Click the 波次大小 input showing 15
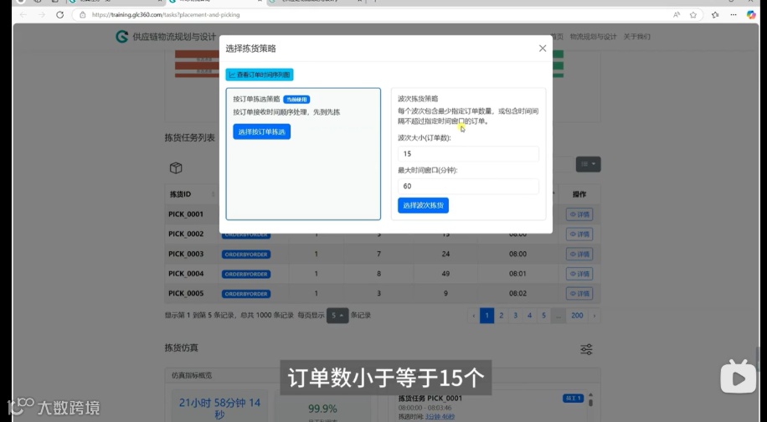The height and width of the screenshot is (422, 767). (468, 153)
